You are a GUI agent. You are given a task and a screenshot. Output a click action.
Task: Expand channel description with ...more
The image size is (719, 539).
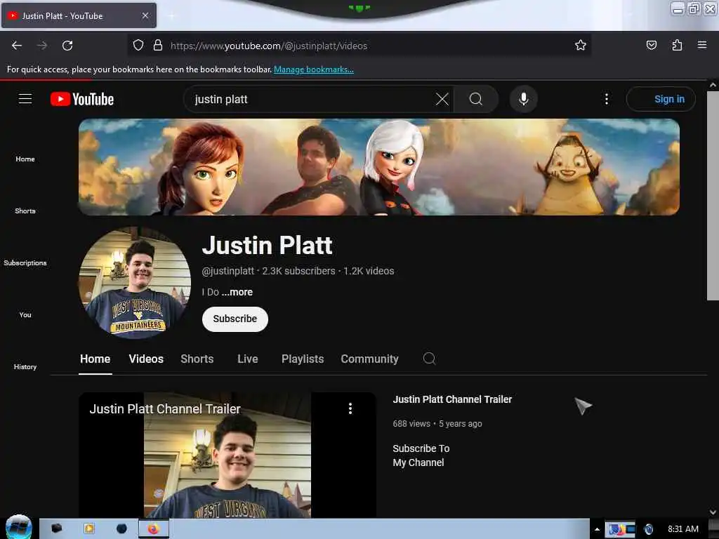pos(237,292)
